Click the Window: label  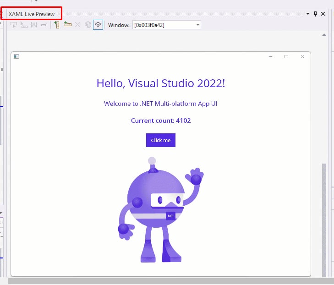point(119,25)
